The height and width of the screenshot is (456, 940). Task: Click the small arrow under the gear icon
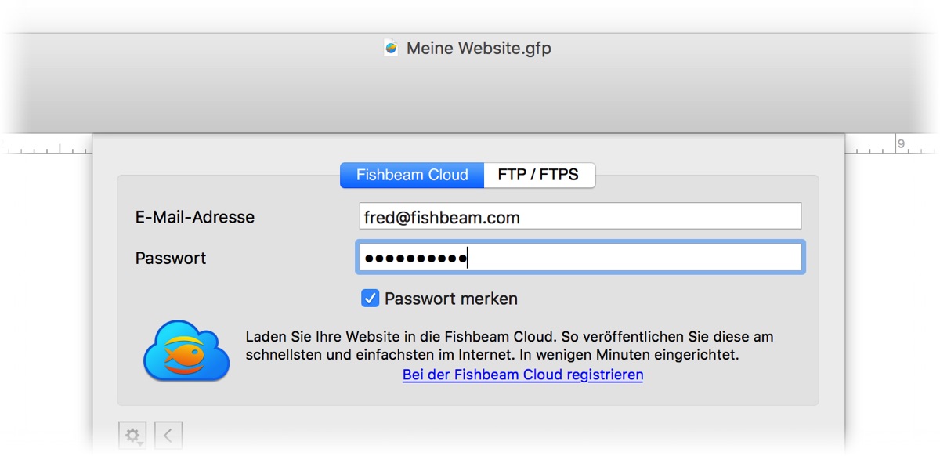(x=139, y=443)
